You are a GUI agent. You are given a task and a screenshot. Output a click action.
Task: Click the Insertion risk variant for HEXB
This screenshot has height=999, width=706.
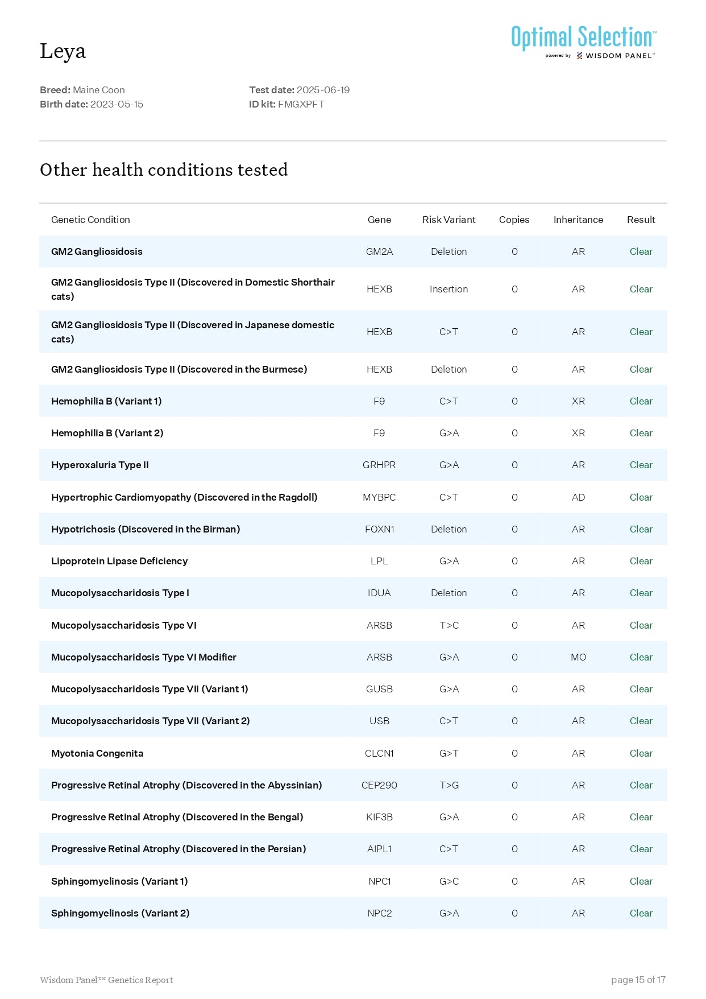point(448,289)
